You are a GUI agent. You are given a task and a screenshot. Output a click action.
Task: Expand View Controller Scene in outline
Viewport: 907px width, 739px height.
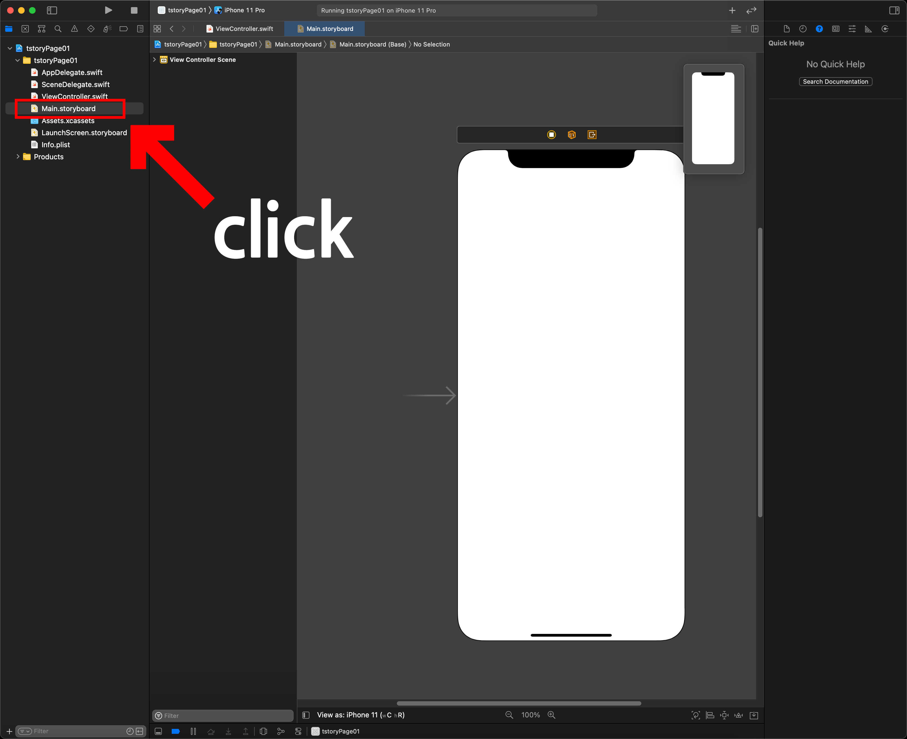point(154,60)
